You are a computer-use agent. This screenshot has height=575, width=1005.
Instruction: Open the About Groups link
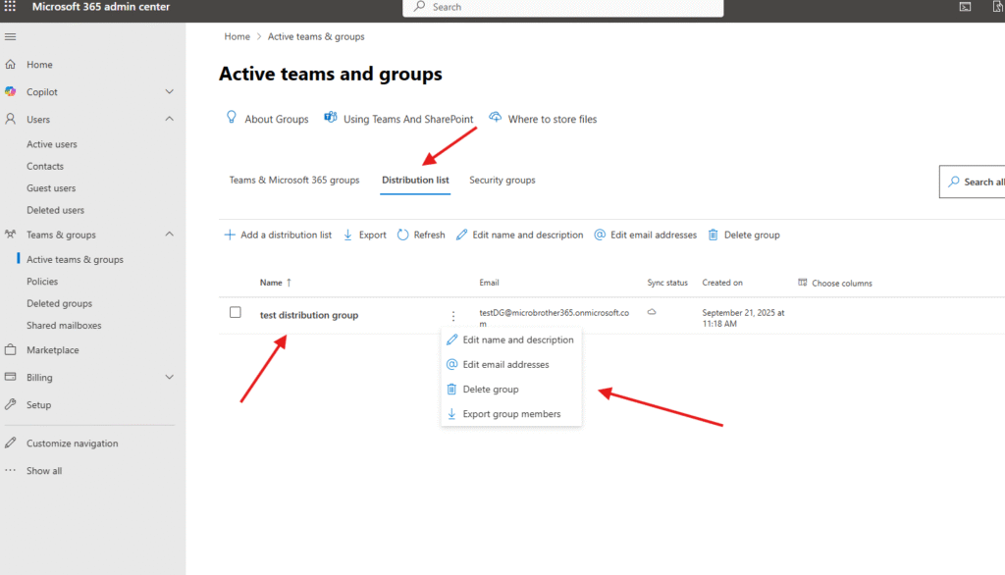(x=276, y=119)
